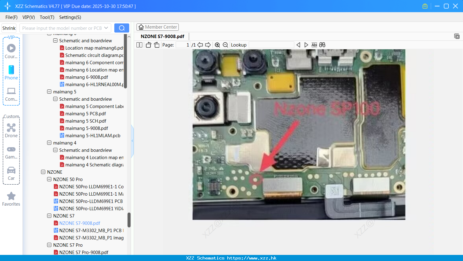Select NZONE S7-9008.pdf in tree

pyautogui.click(x=77, y=223)
